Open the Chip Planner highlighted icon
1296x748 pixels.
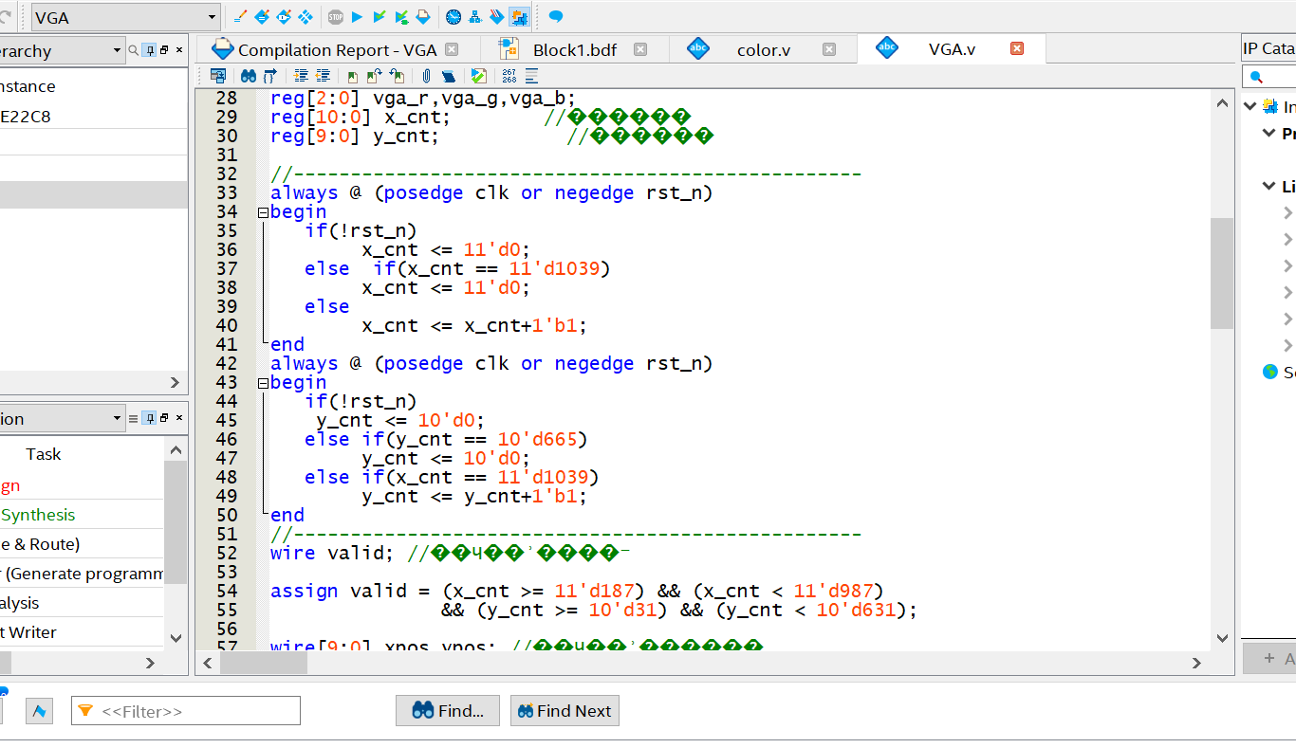point(519,17)
